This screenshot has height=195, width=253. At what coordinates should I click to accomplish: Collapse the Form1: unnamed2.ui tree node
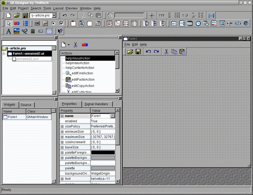[4, 53]
